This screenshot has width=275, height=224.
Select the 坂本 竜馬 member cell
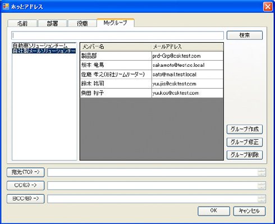click(116, 65)
